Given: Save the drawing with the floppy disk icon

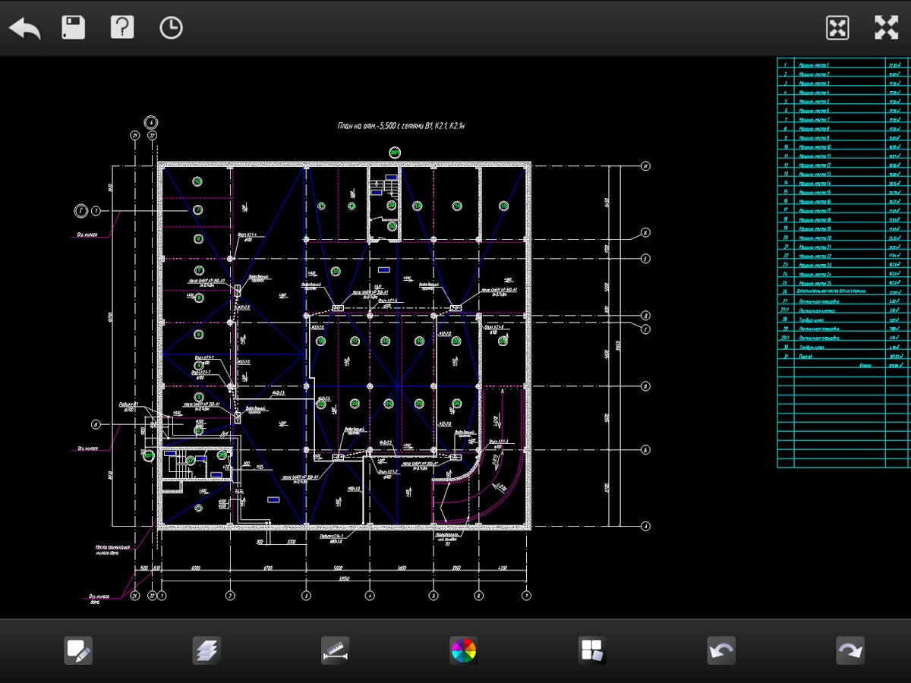Looking at the screenshot, I should pyautogui.click(x=74, y=28).
